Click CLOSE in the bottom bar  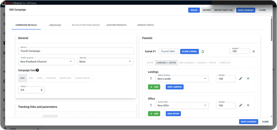[265, 122]
